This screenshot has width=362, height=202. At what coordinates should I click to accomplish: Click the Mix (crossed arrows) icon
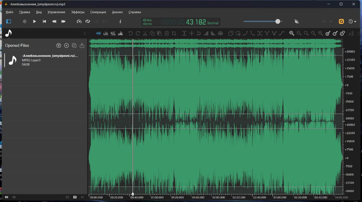[x=260, y=33]
